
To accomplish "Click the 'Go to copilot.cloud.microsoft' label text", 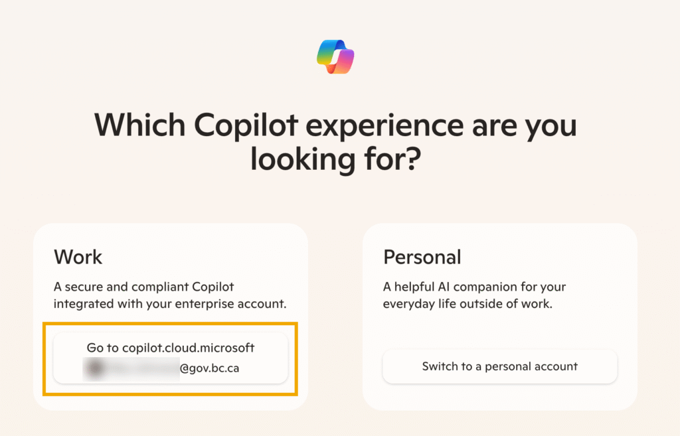I will click(171, 348).
